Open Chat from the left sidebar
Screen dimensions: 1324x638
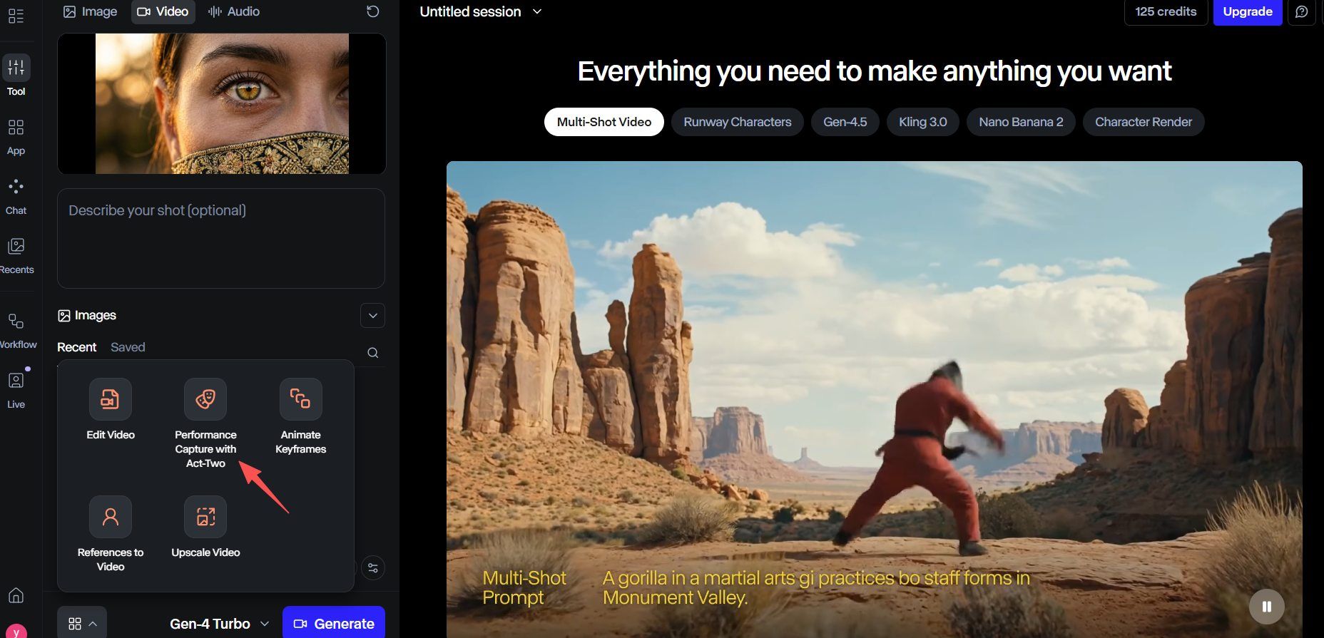click(x=16, y=196)
